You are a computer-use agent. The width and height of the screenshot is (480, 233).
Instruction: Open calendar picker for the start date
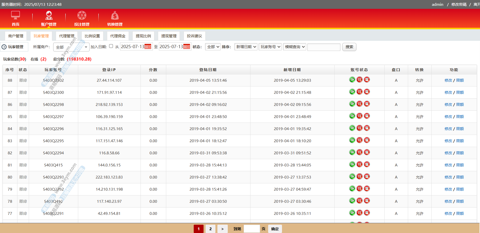[x=148, y=47]
